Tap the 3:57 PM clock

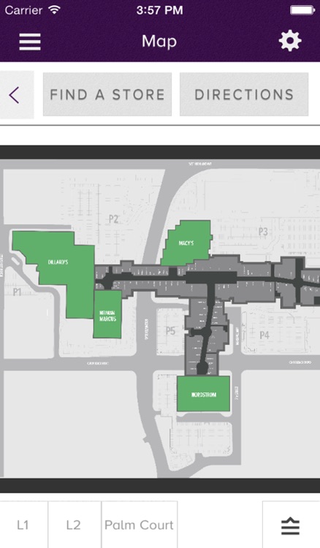tap(159, 9)
